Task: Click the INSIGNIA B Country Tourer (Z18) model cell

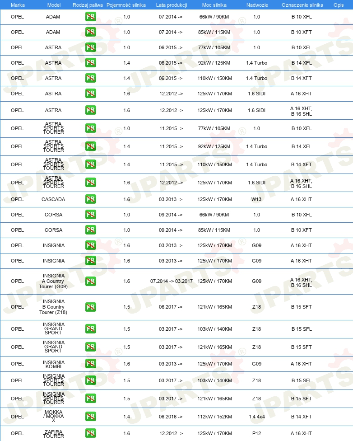Action: pos(53,307)
